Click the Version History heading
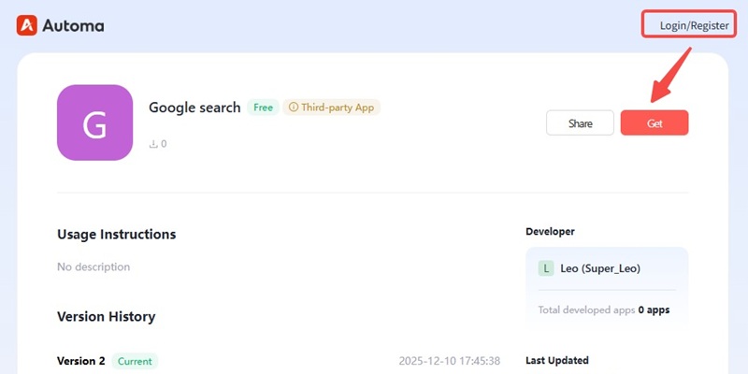 [x=106, y=317]
